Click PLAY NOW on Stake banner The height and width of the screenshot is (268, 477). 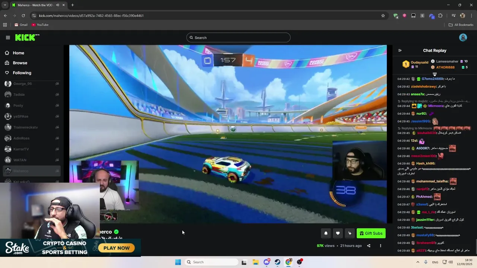(x=117, y=248)
